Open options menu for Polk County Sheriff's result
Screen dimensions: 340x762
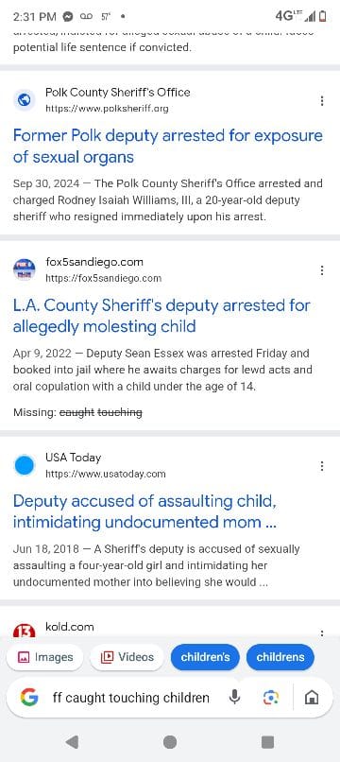(x=321, y=100)
